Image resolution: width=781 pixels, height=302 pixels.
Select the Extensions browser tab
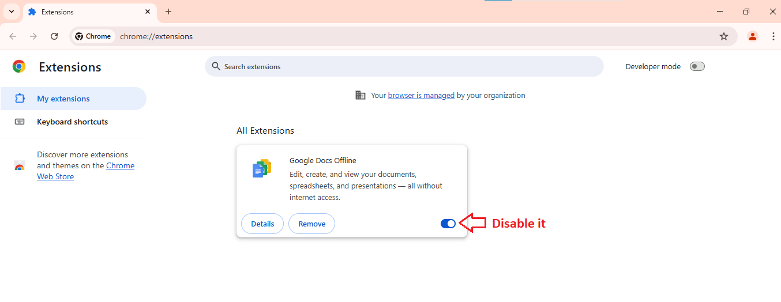point(89,12)
